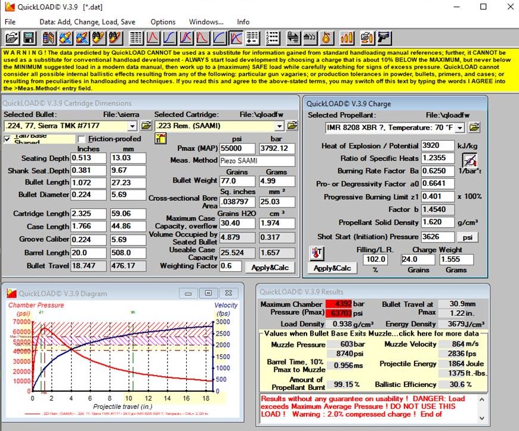The height and width of the screenshot is (431, 519).
Task: Click the powder flask icon in toolbar
Action: point(326,38)
